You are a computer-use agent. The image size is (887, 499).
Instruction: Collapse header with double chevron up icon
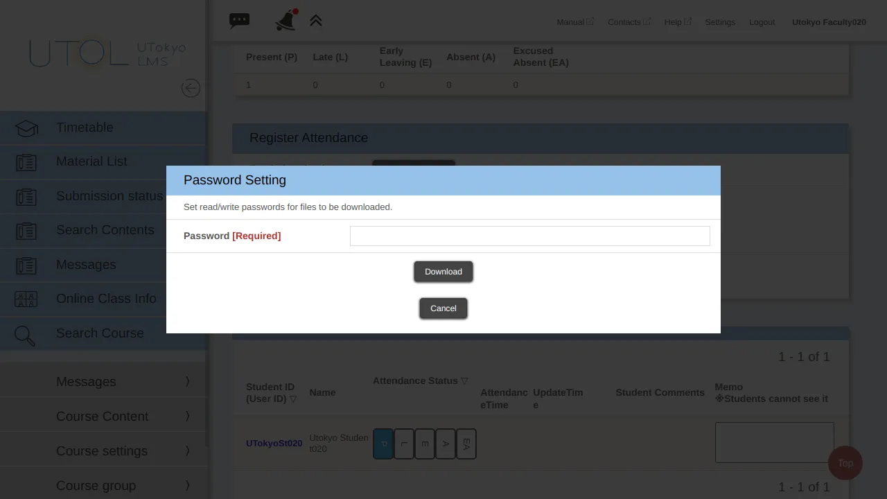tap(316, 21)
